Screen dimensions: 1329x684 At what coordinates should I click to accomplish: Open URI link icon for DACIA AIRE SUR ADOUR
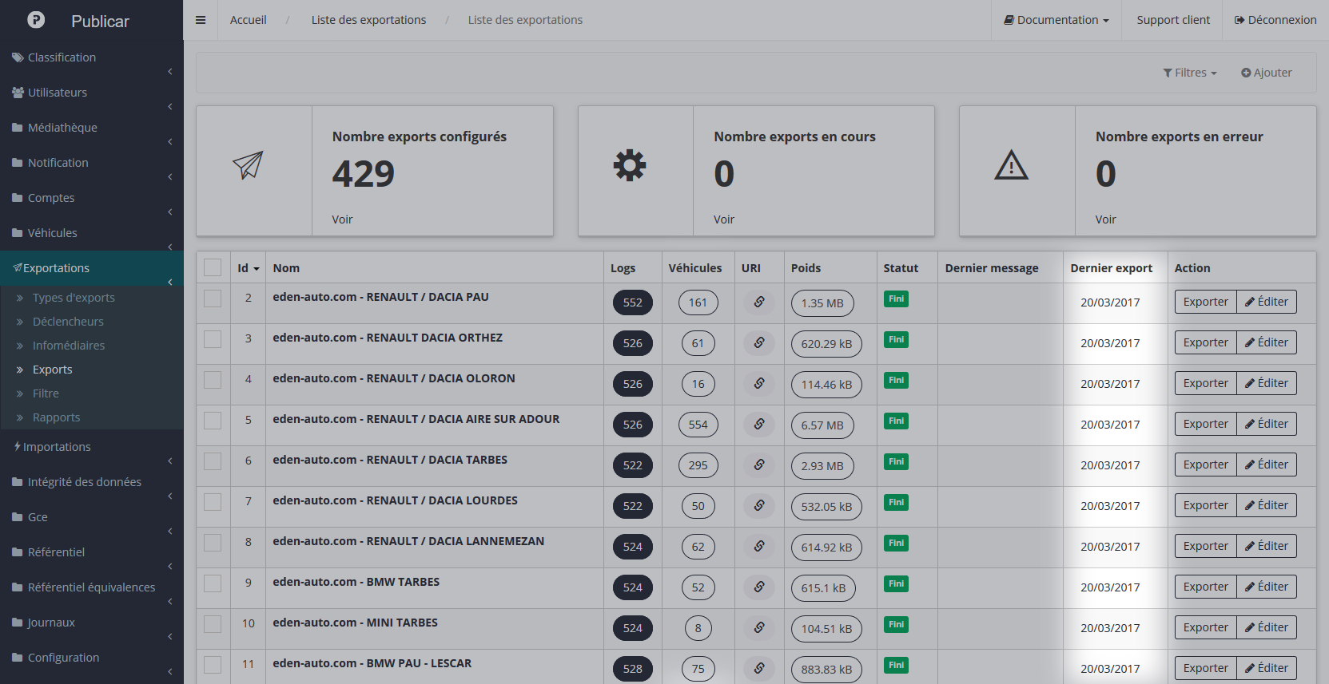pyautogui.click(x=759, y=424)
